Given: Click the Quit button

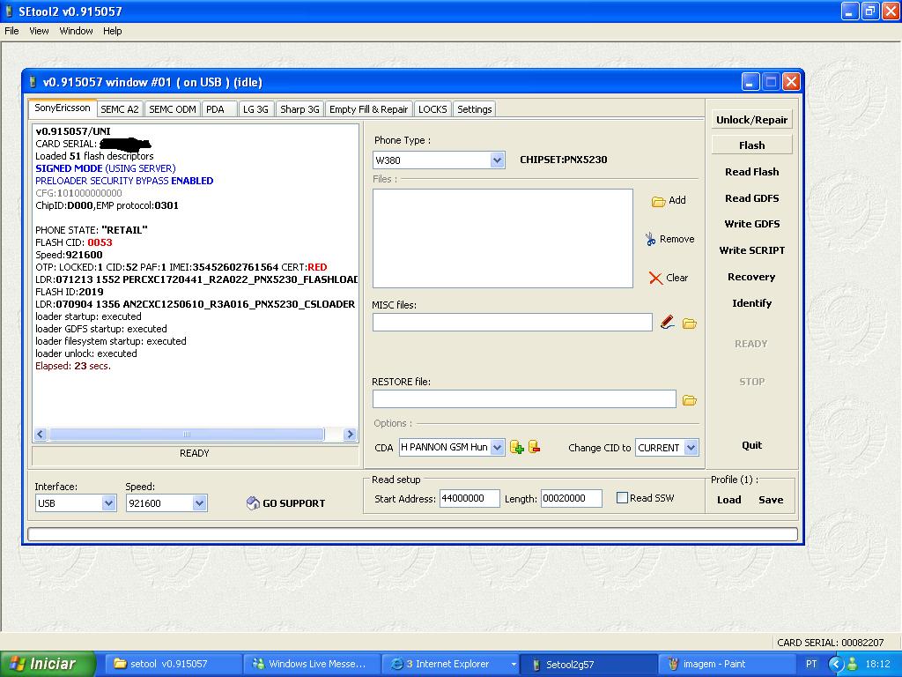Looking at the screenshot, I should [752, 445].
